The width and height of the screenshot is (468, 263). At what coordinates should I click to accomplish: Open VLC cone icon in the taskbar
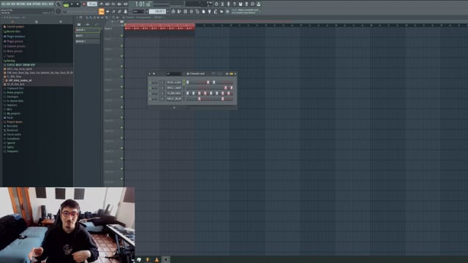coord(156,260)
